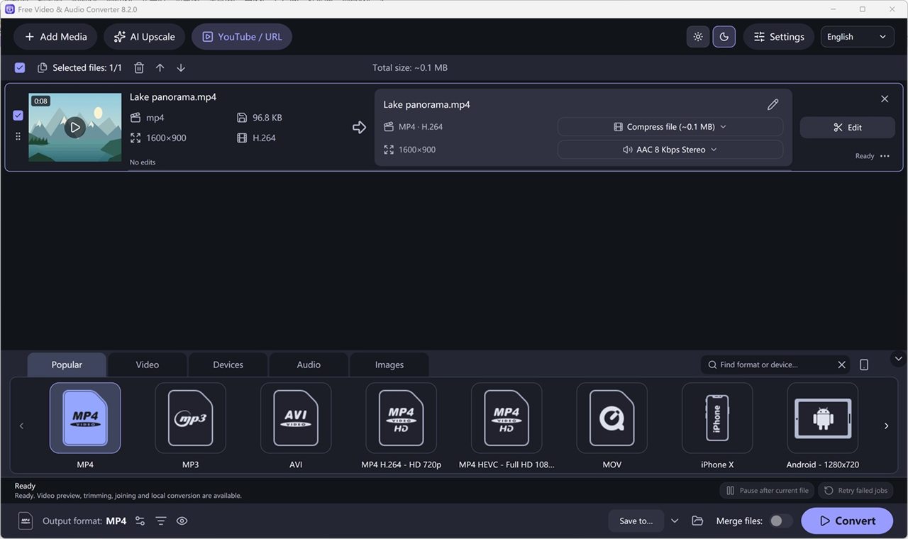Open the Settings button

(779, 37)
